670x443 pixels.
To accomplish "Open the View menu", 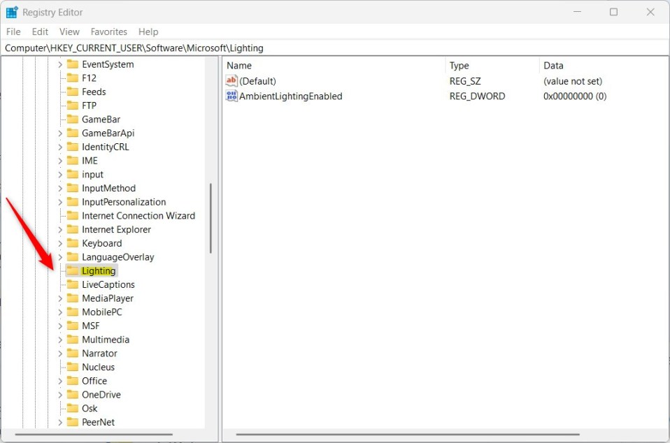I will (69, 31).
